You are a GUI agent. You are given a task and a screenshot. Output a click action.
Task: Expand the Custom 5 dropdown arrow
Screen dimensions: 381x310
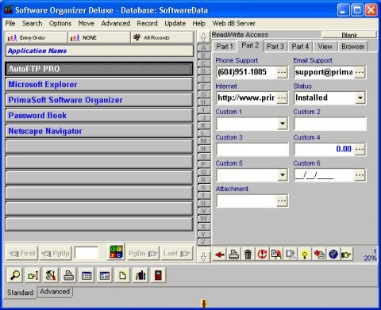283,175
